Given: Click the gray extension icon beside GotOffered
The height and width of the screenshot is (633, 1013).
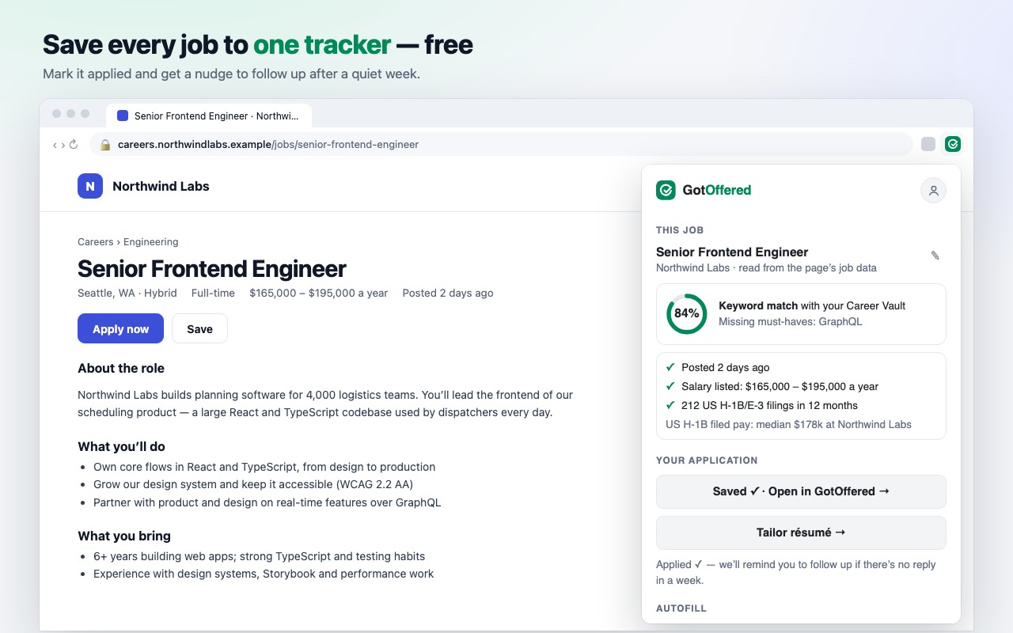Looking at the screenshot, I should click(x=928, y=144).
